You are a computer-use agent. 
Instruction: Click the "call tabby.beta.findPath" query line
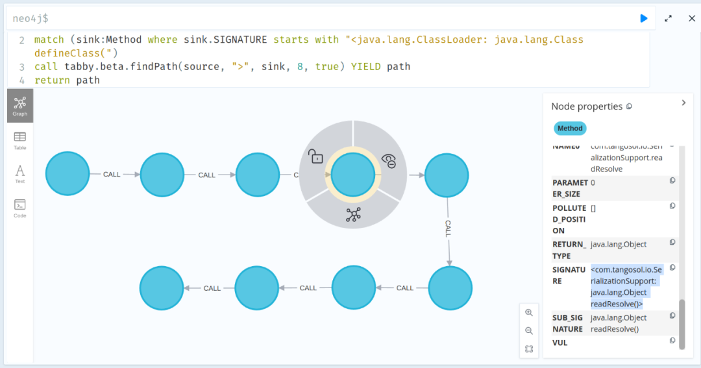click(222, 67)
